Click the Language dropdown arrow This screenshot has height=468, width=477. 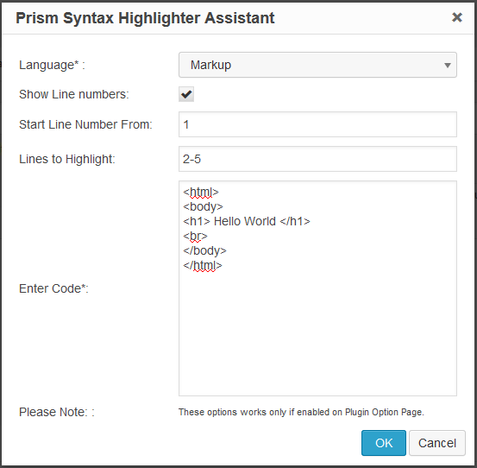click(447, 65)
